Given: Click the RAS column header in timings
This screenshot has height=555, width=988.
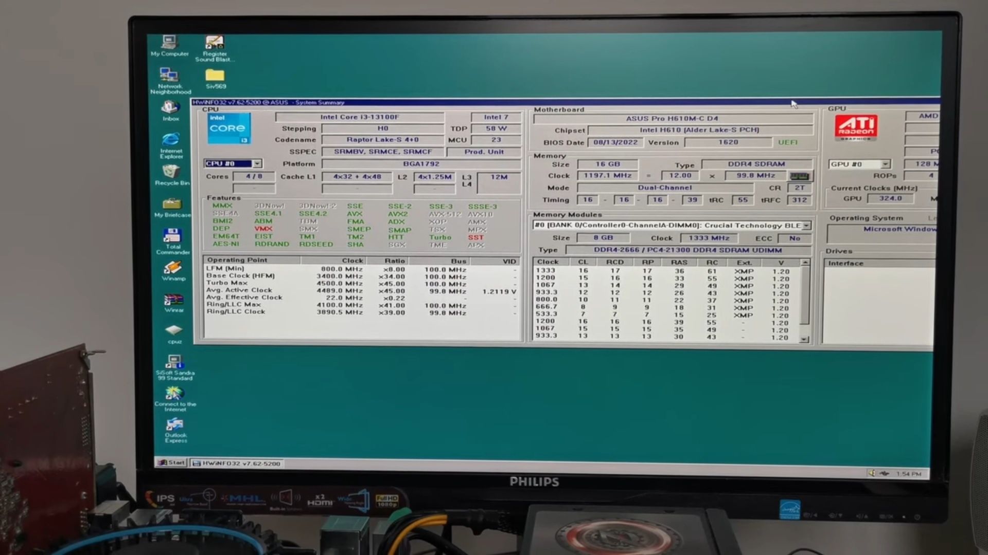Looking at the screenshot, I should (679, 263).
